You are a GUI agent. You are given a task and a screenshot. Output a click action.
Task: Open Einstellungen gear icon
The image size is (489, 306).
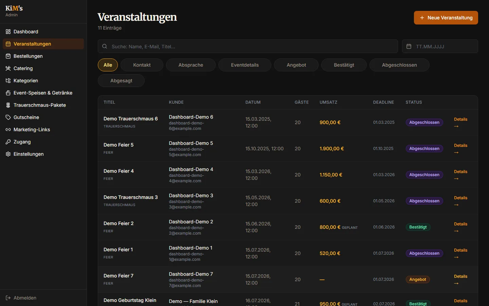point(8,154)
